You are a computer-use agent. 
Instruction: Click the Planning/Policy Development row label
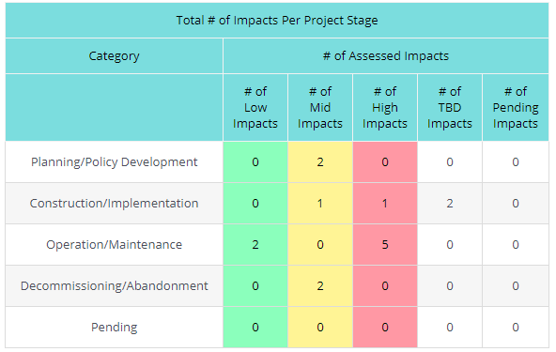pos(114,162)
